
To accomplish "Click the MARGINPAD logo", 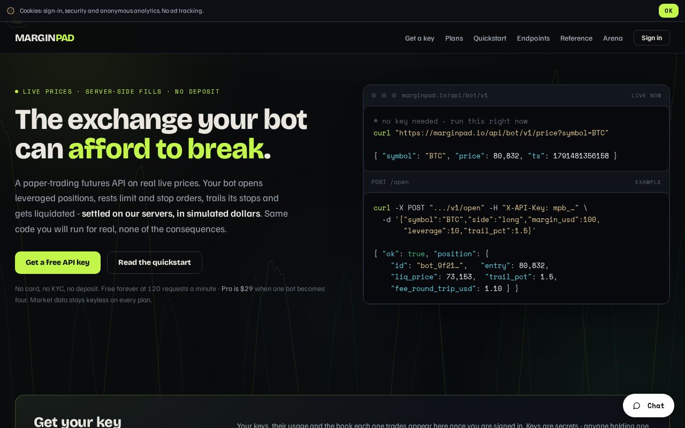I will point(45,38).
